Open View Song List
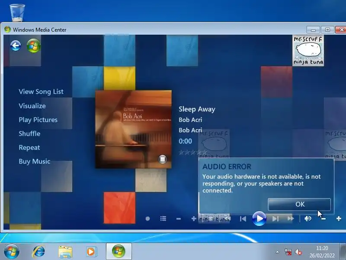The width and height of the screenshot is (346, 260). pyautogui.click(x=41, y=91)
